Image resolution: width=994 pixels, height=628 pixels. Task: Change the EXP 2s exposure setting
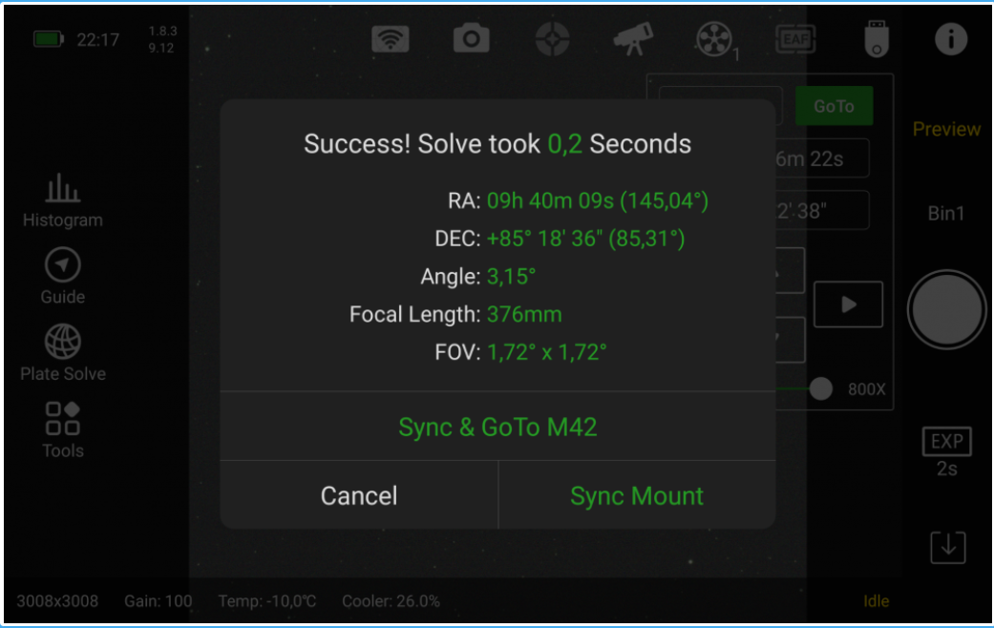pyautogui.click(x=946, y=452)
